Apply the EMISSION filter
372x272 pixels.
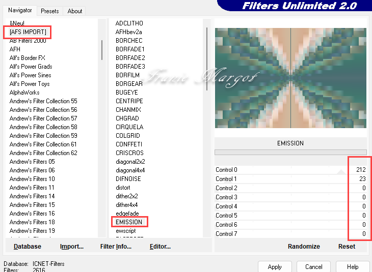[x=275, y=267]
